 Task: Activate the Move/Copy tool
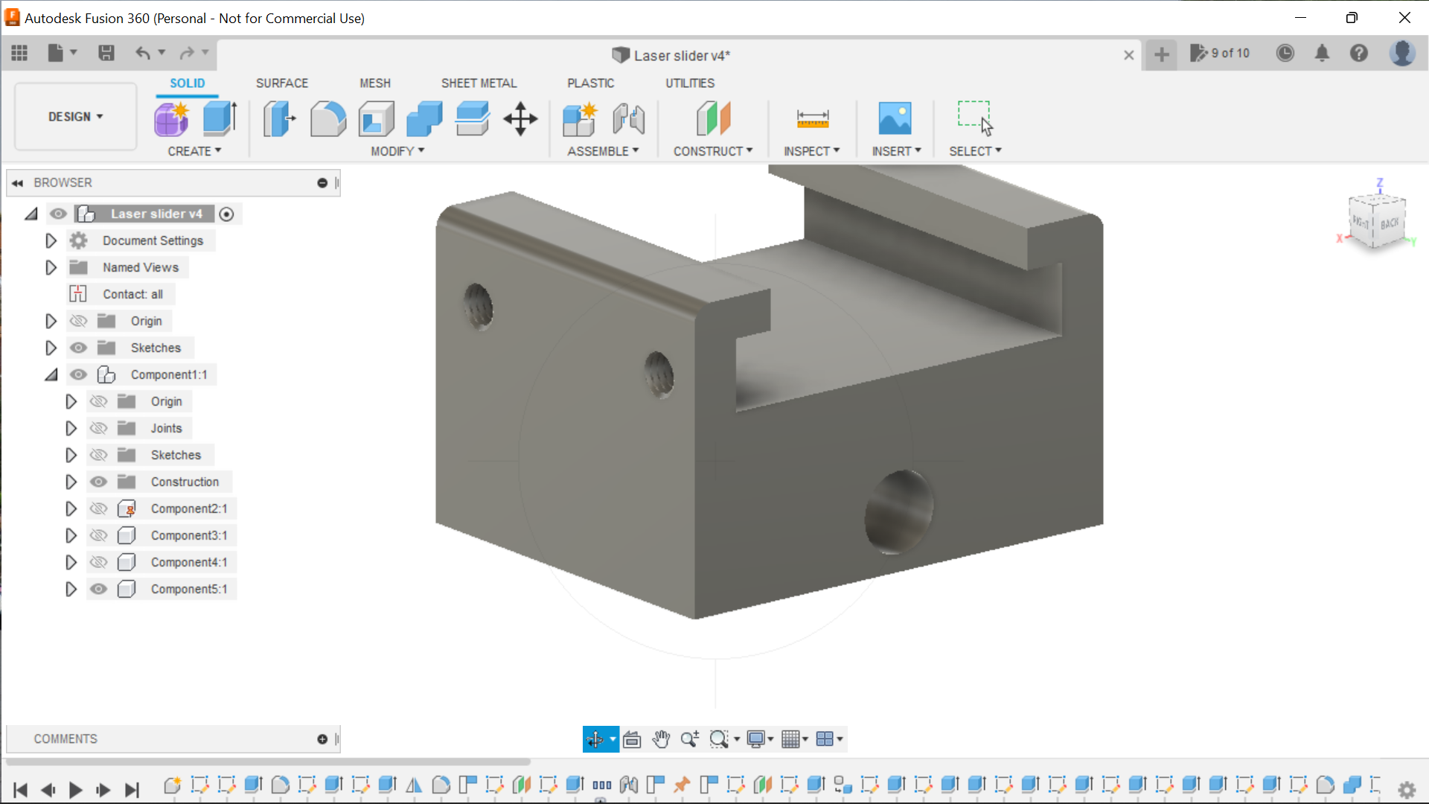click(x=520, y=119)
